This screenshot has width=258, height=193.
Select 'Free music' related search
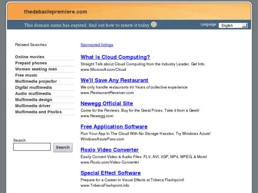click(x=26, y=75)
